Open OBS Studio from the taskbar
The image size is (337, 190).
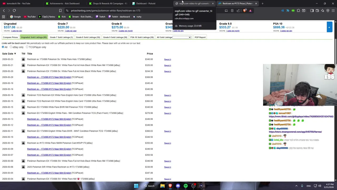click(x=194, y=186)
